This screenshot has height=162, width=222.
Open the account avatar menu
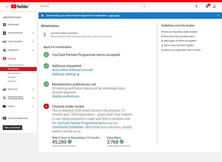tap(214, 6)
